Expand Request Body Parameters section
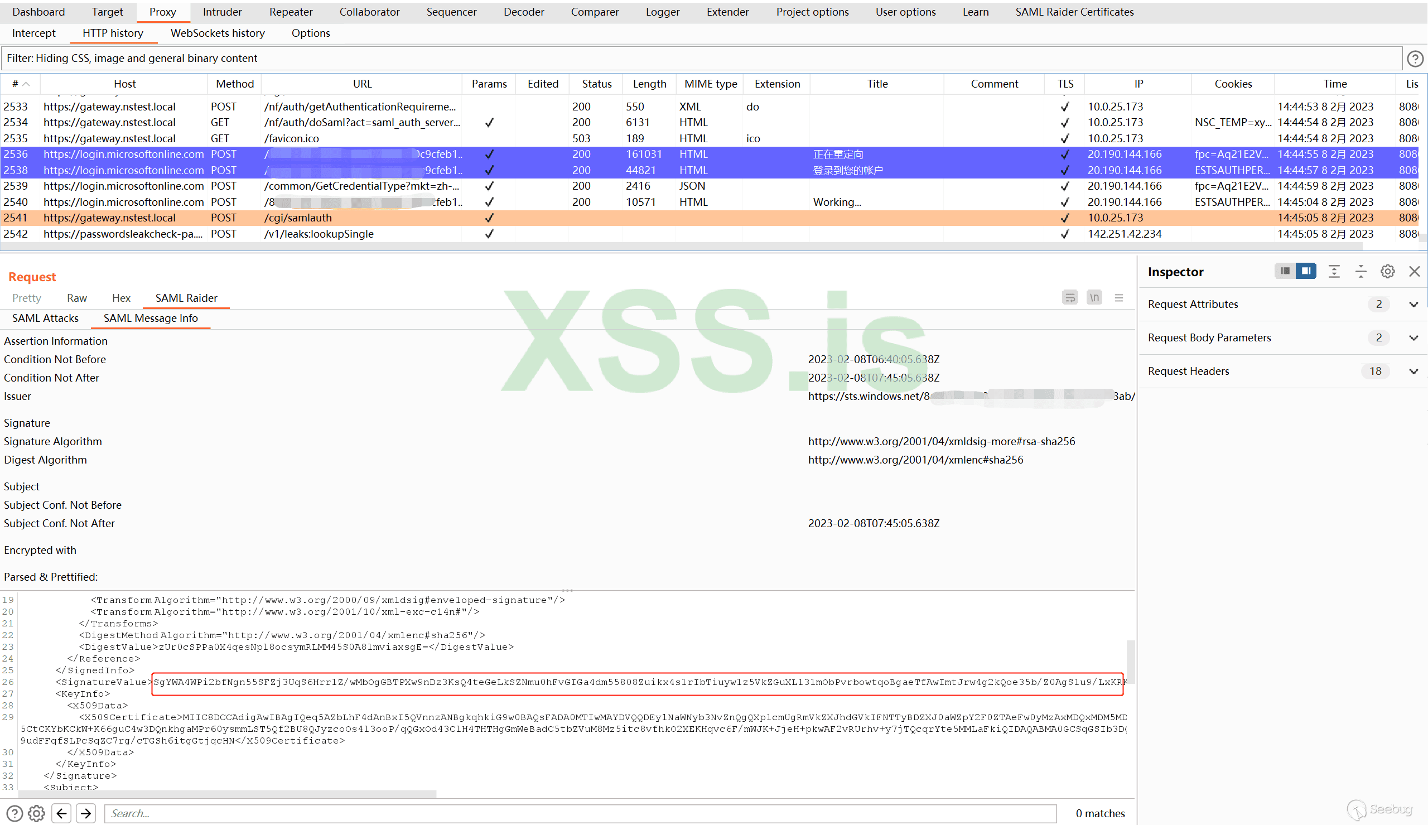The height and width of the screenshot is (825, 1428). click(1413, 337)
